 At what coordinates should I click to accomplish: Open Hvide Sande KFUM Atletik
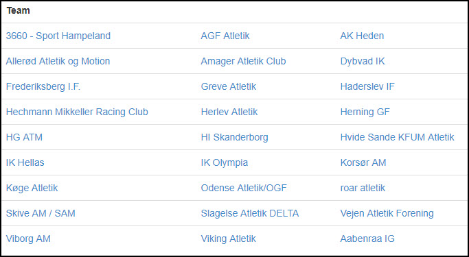tap(397, 137)
